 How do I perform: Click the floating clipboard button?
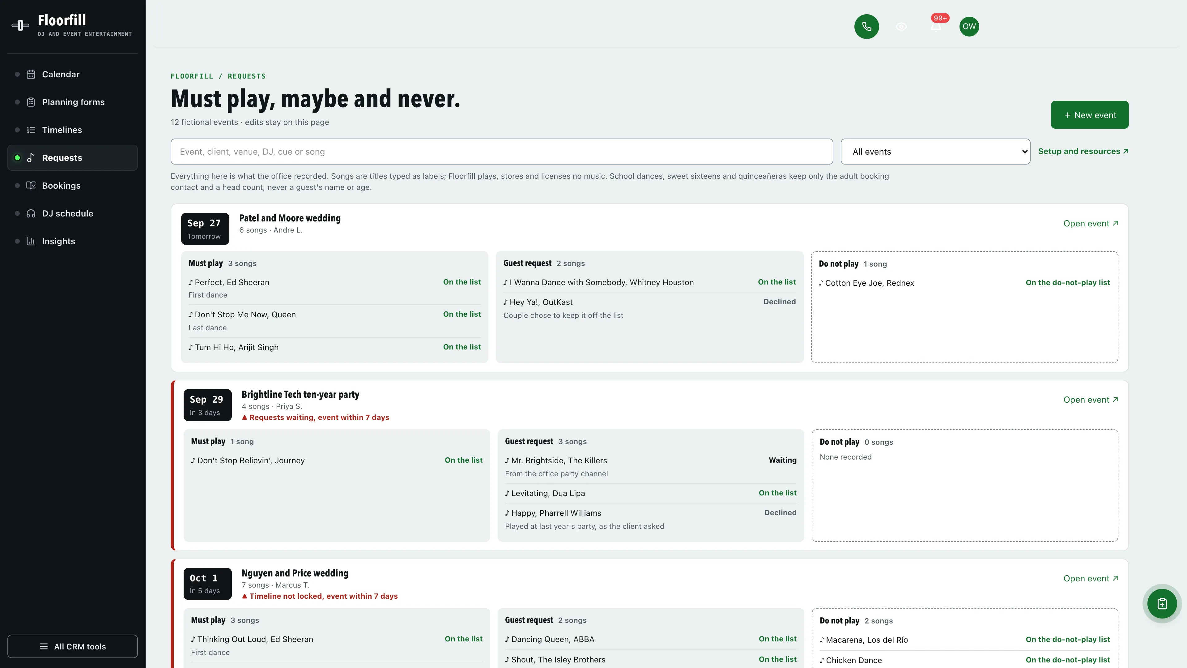coord(1162,603)
